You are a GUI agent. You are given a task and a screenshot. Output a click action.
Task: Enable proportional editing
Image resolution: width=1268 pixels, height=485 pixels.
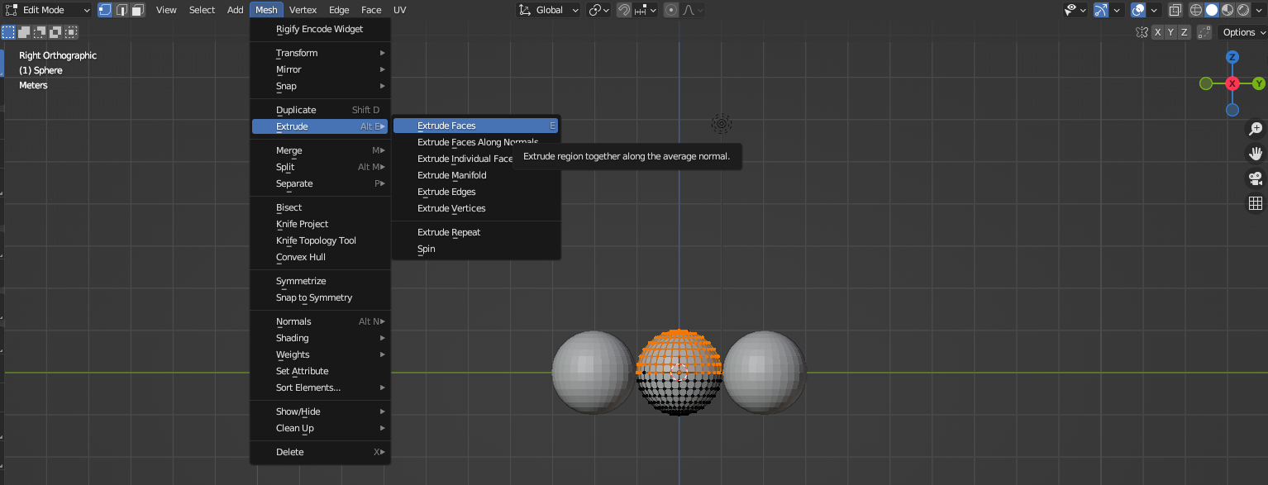[671, 9]
